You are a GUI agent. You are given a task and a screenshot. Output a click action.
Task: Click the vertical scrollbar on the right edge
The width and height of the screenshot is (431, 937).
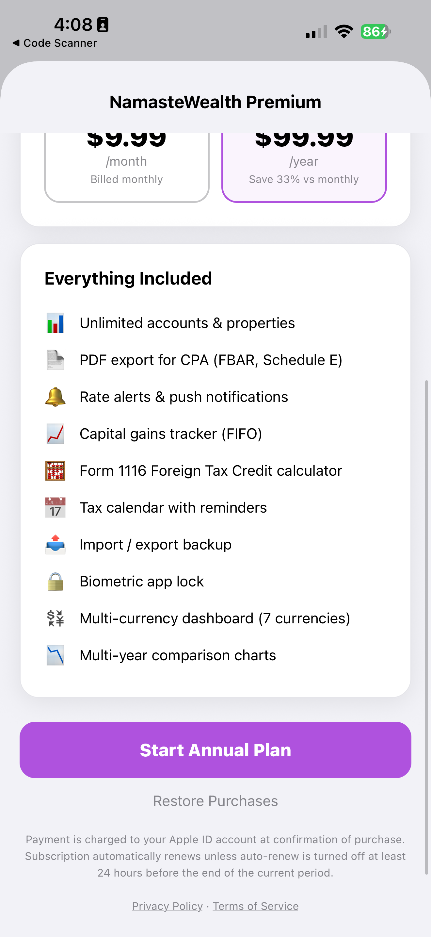point(427,627)
